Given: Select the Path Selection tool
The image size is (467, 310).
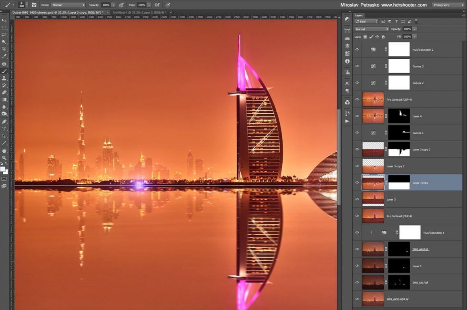Looking at the screenshot, I should pyautogui.click(x=4, y=136).
